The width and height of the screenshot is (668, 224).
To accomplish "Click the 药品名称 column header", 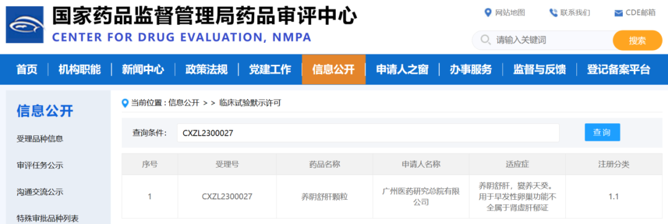I will click(325, 164).
